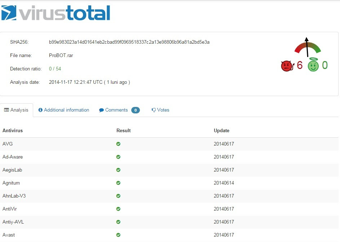Click the Detection ratio label
This screenshot has width=340, height=242.
[26, 69]
